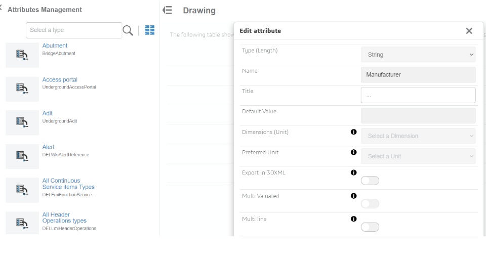The width and height of the screenshot is (486, 260).
Task: Open the Type (Length) String dropdown
Action: click(418, 55)
